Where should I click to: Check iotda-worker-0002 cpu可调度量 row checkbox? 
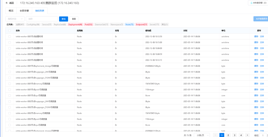(x=10, y=125)
